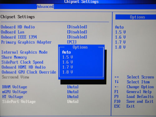Click the greyed-out Surround View item
This screenshot has width=156, height=117.
point(15,77)
